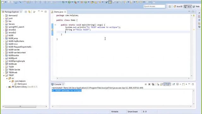
Task: Click the Previous Annotation icon in toolbar
Action: [x=131, y=2]
